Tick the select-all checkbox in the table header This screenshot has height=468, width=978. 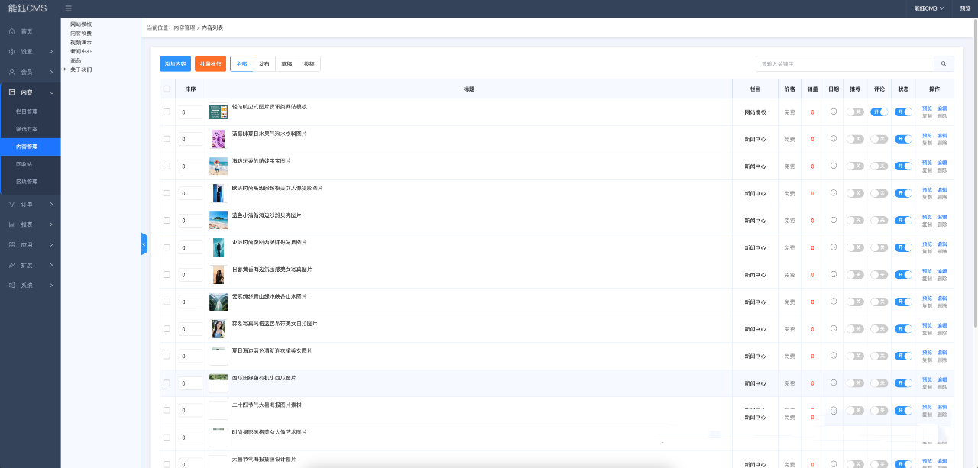point(167,89)
